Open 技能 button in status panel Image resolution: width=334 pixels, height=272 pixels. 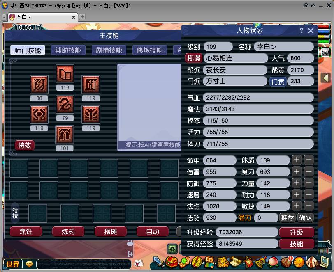tap(297, 244)
